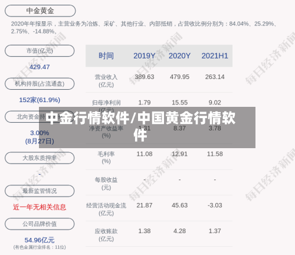Screen dimensions: 295x255
Task: Click receivables value 4.28
Action: click(179, 231)
